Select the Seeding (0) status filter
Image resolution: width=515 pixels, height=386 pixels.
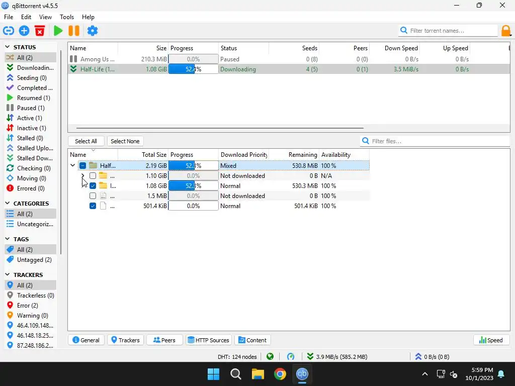point(31,78)
